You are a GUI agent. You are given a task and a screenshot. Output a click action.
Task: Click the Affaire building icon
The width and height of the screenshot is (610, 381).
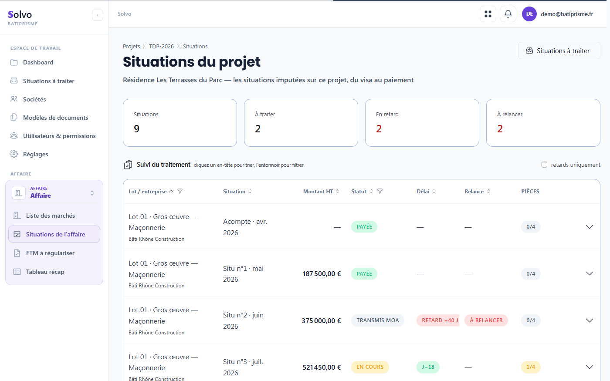click(19, 193)
